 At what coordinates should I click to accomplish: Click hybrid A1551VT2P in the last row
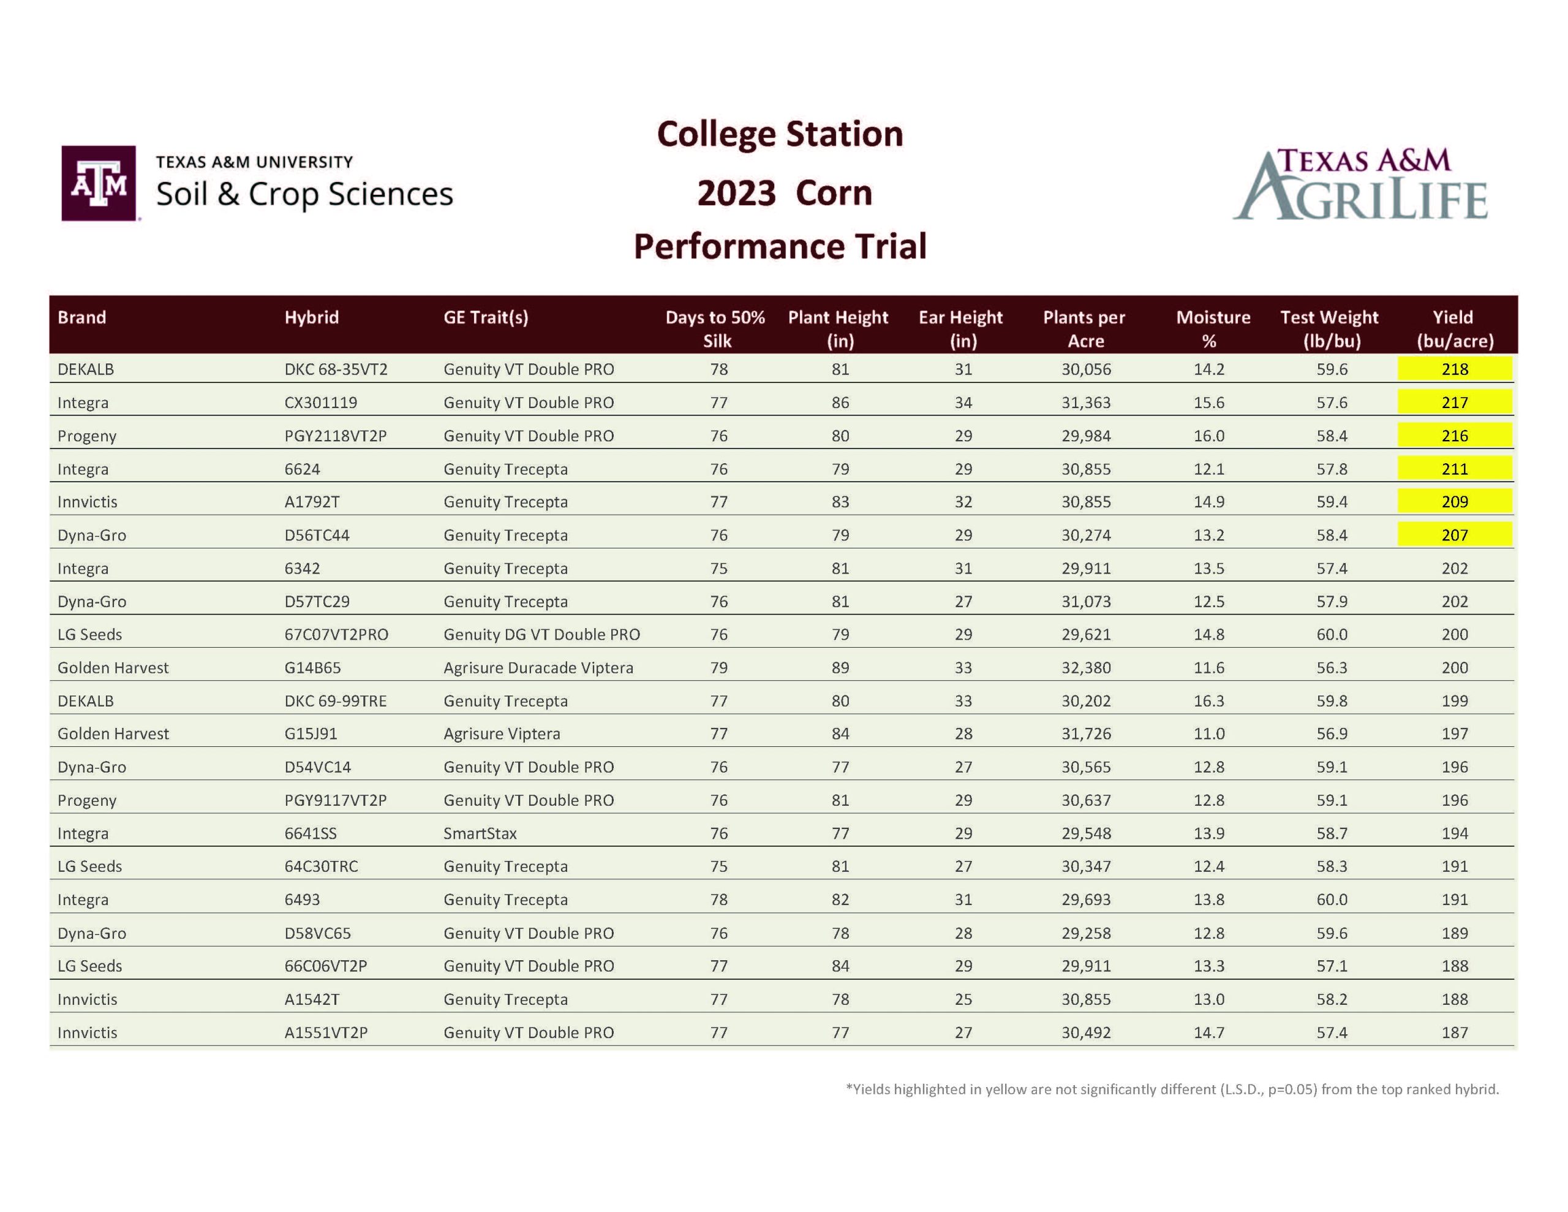326,1032
